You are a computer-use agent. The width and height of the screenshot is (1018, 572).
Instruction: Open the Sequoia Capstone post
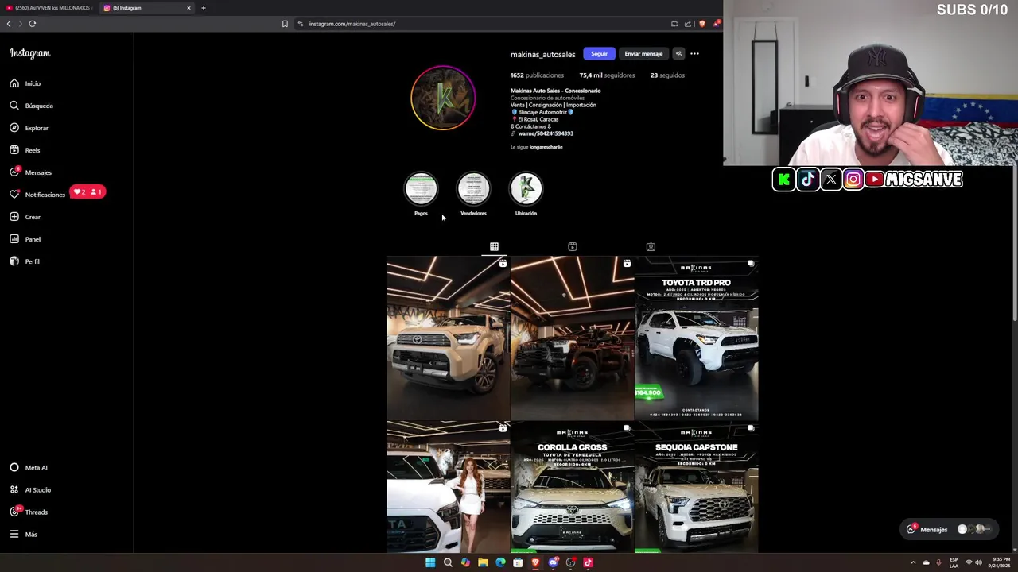pos(697,486)
